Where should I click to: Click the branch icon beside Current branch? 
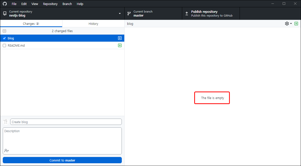pyautogui.click(x=129, y=13)
